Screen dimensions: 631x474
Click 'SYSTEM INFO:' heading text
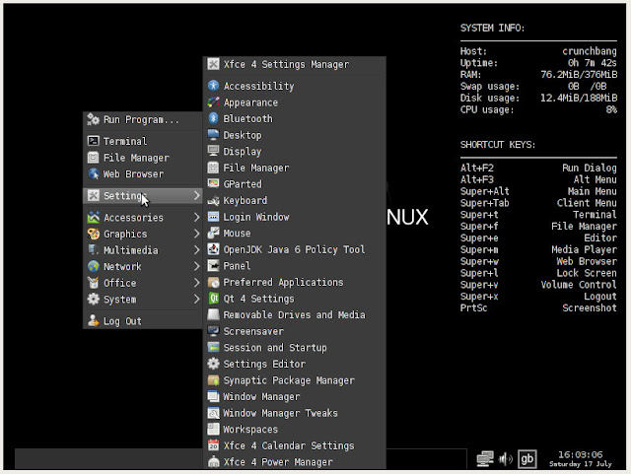(492, 28)
